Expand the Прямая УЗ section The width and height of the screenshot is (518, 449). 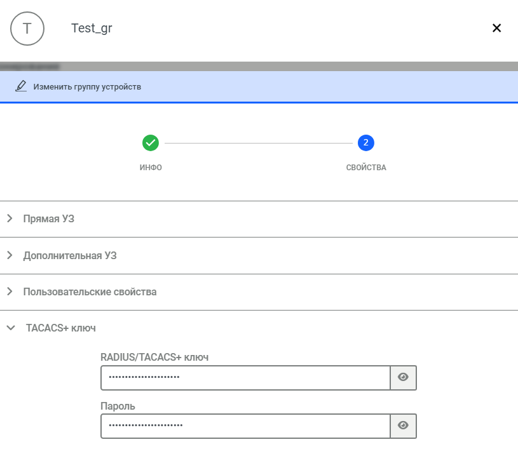(259, 218)
